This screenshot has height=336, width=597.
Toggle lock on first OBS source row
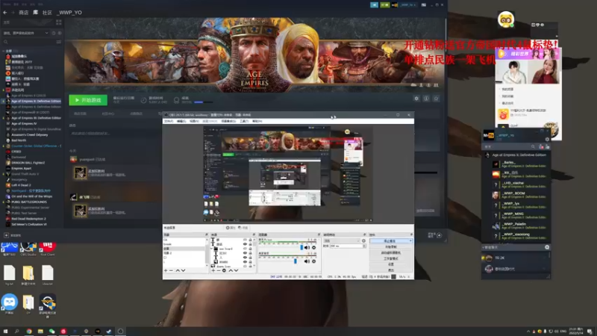pyautogui.click(x=250, y=240)
